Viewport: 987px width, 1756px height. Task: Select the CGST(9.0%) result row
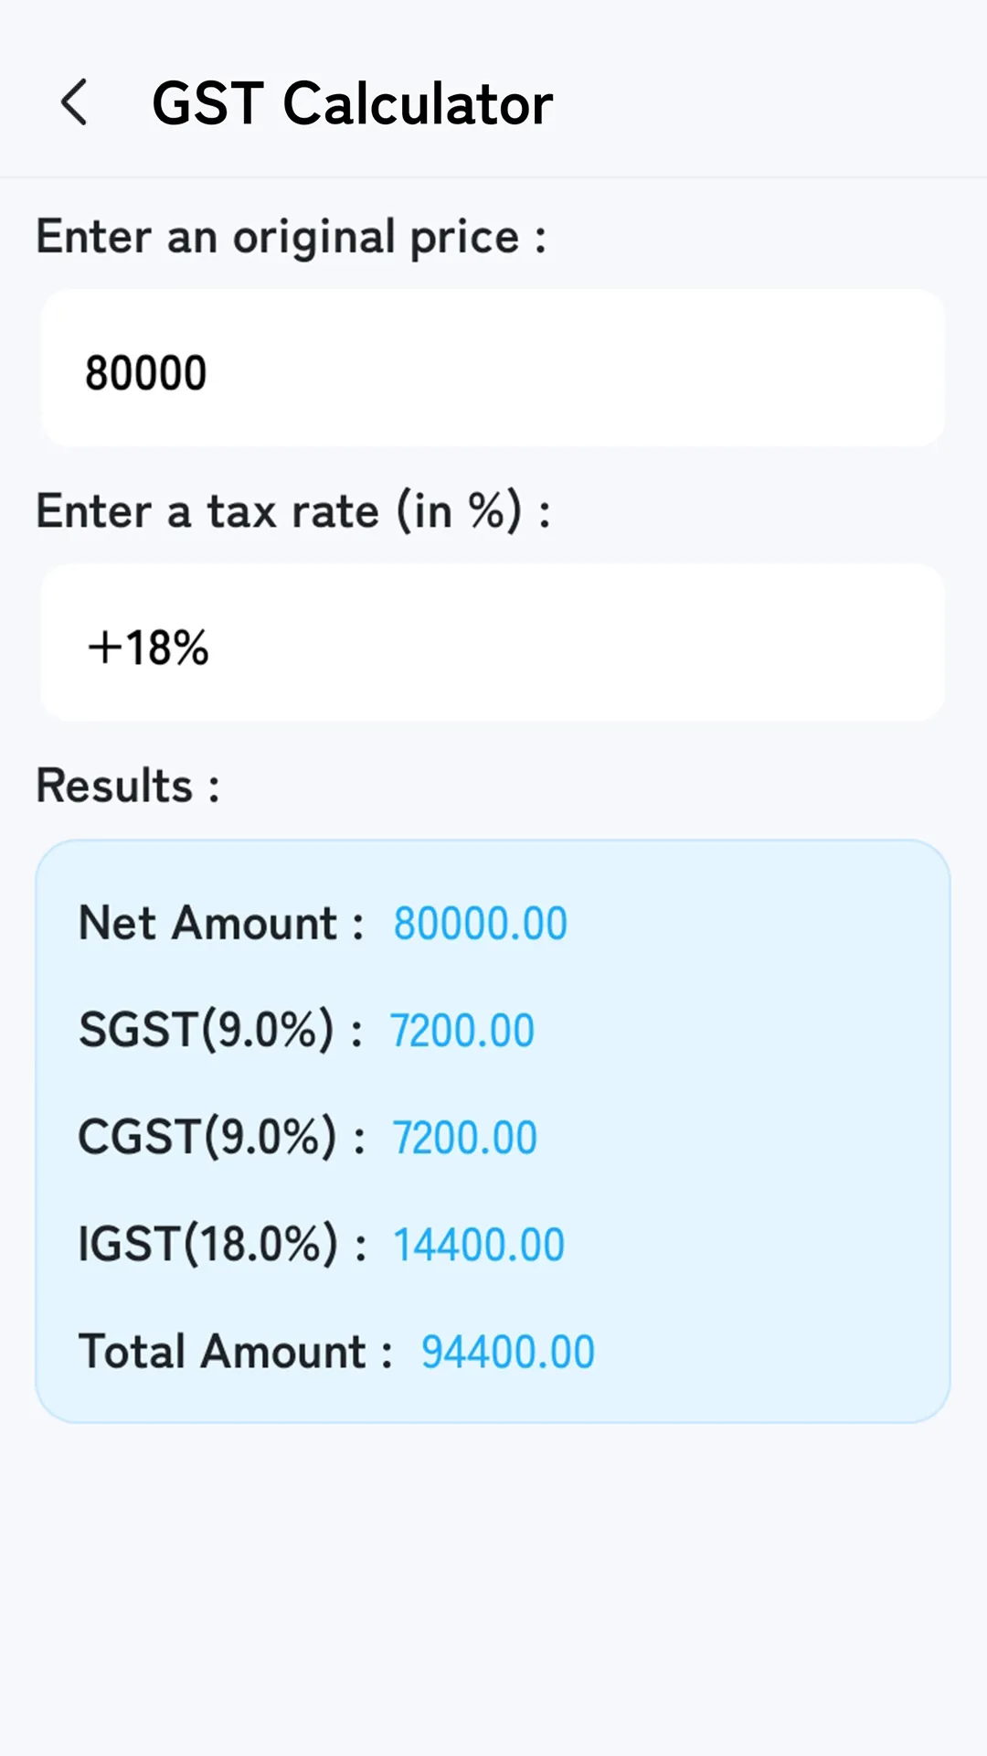pos(225,1136)
